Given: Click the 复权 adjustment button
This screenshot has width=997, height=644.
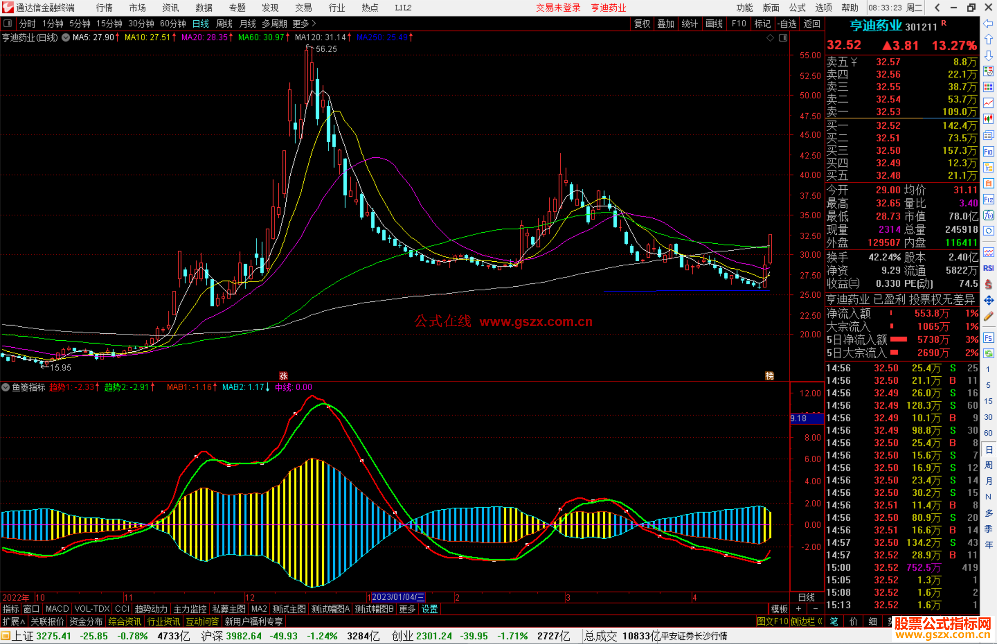Looking at the screenshot, I should (x=642, y=24).
